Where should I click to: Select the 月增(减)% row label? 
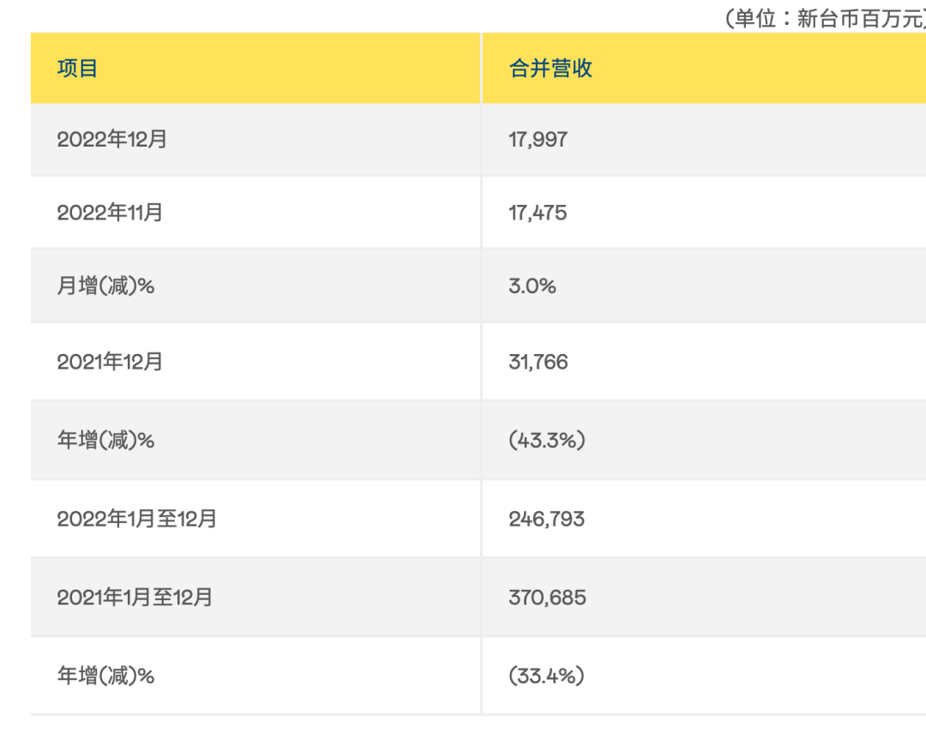tap(105, 285)
